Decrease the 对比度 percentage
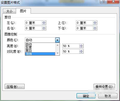Viewport: 120px width, 101px height. tap(81, 52)
